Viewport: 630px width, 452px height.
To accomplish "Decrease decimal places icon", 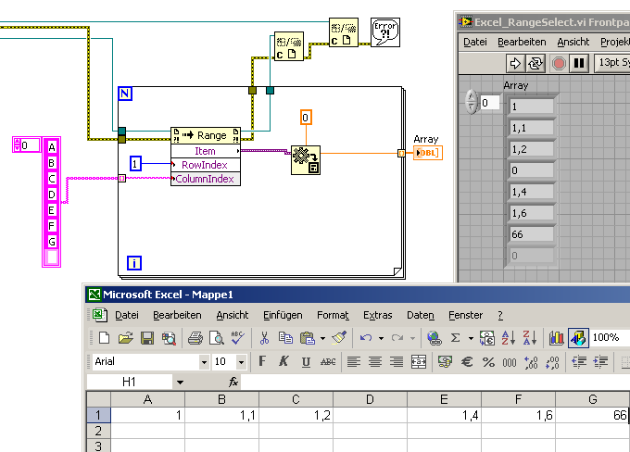I will pyautogui.click(x=552, y=362).
